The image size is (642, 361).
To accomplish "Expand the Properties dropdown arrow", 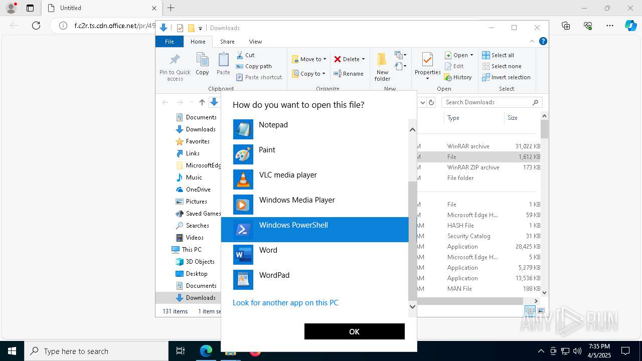I will (427, 78).
